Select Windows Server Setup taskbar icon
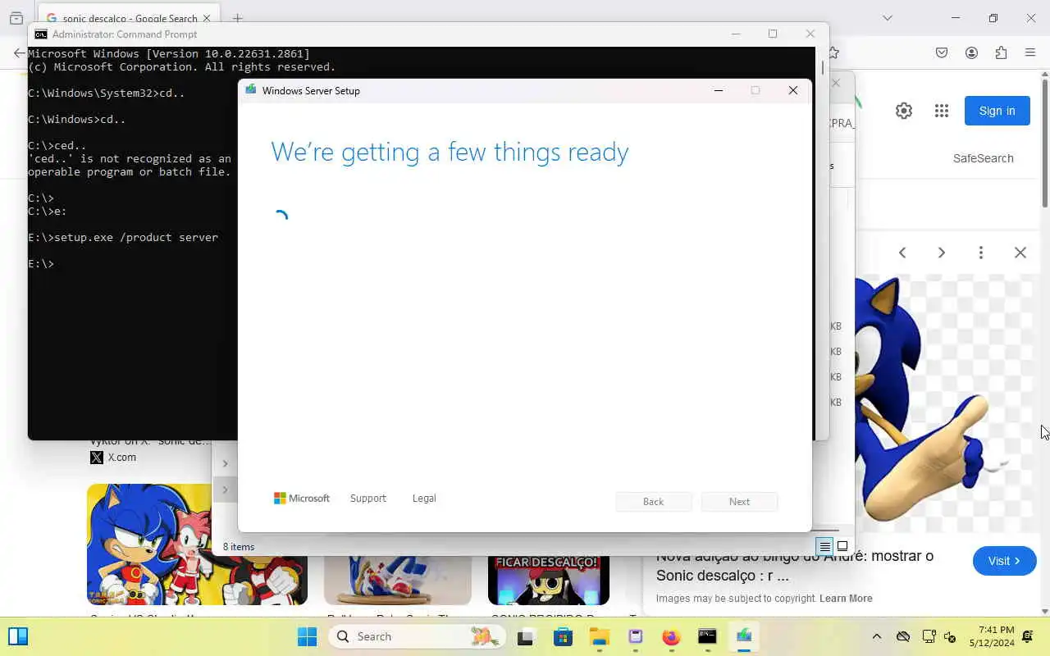 [744, 636]
